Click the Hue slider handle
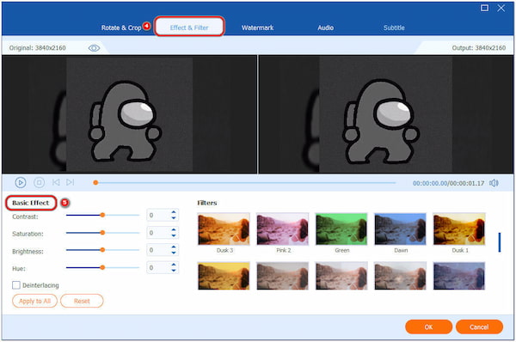The image size is (516, 342). (102, 267)
